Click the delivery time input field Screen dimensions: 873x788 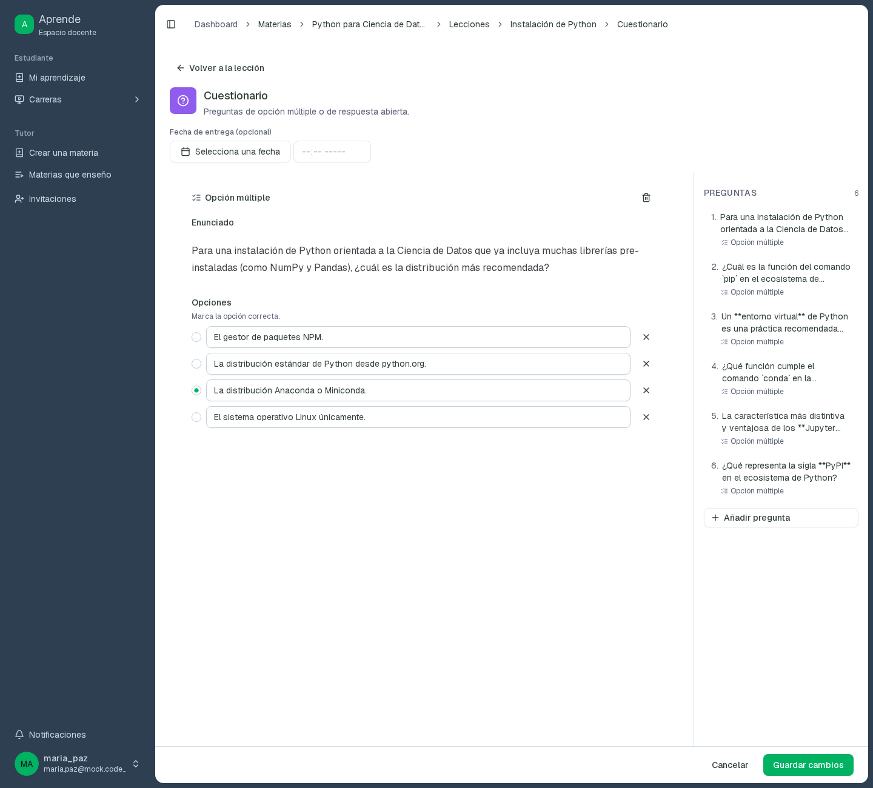click(x=332, y=152)
